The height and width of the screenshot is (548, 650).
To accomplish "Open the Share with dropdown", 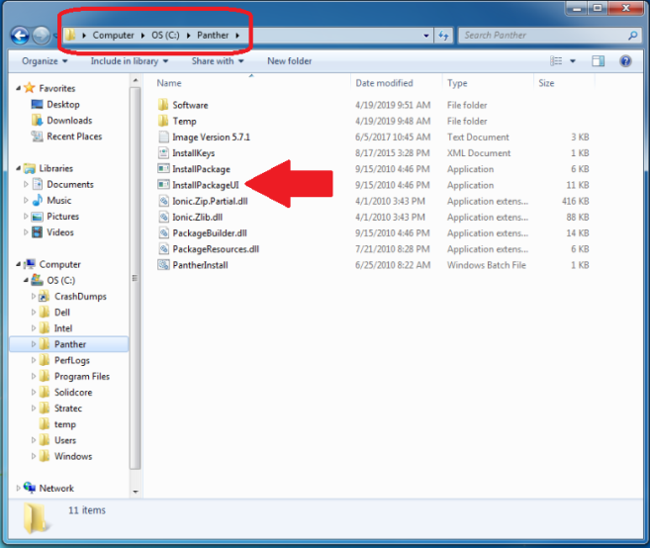I will [x=217, y=61].
